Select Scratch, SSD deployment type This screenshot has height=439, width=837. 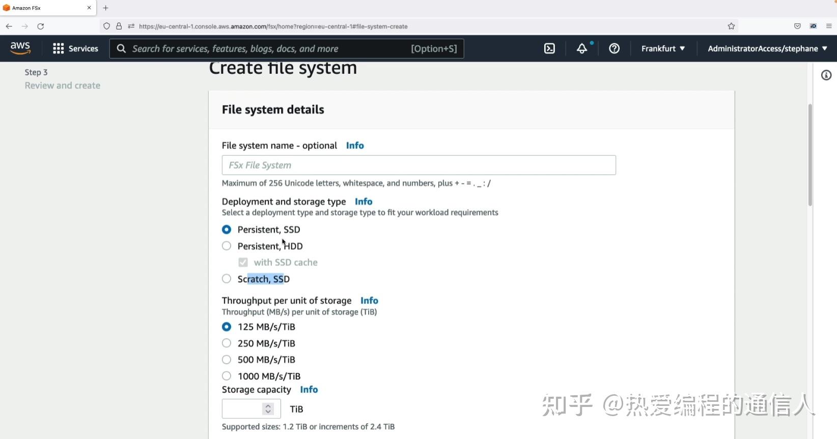pyautogui.click(x=227, y=279)
